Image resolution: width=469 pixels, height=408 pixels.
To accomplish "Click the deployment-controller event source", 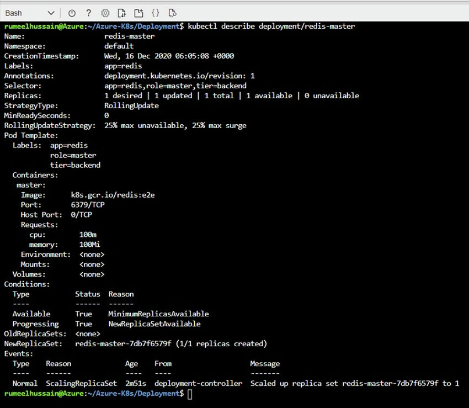I will click(198, 384).
